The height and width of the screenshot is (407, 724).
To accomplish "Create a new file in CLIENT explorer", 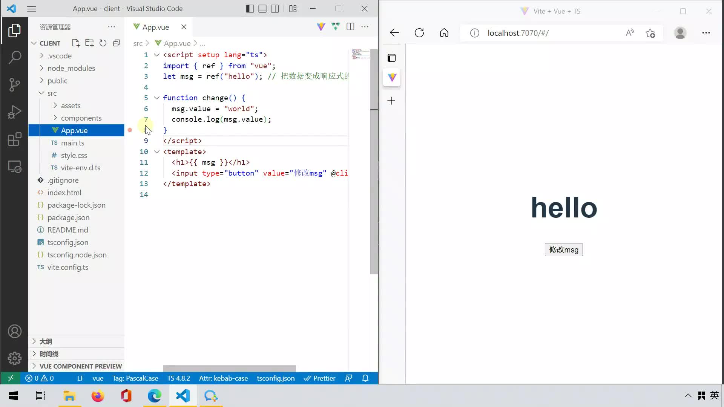I will pyautogui.click(x=76, y=43).
